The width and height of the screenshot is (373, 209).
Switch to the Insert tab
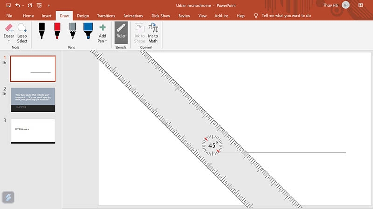click(47, 16)
